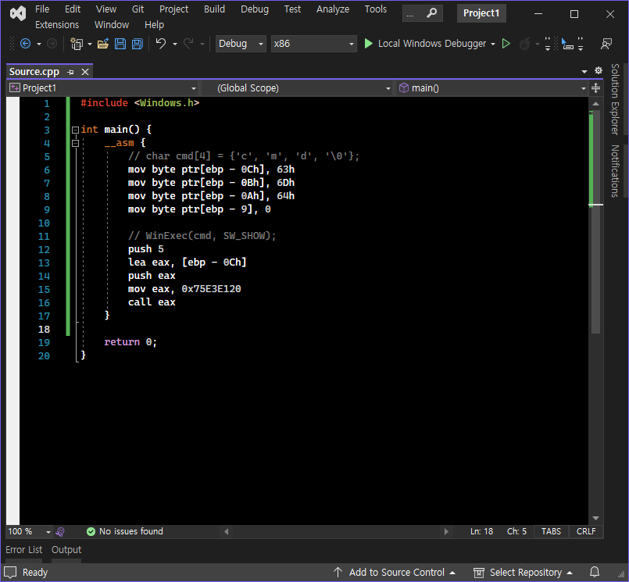This screenshot has width=629, height=582.
Task: Open the Tools menu
Action: click(376, 9)
